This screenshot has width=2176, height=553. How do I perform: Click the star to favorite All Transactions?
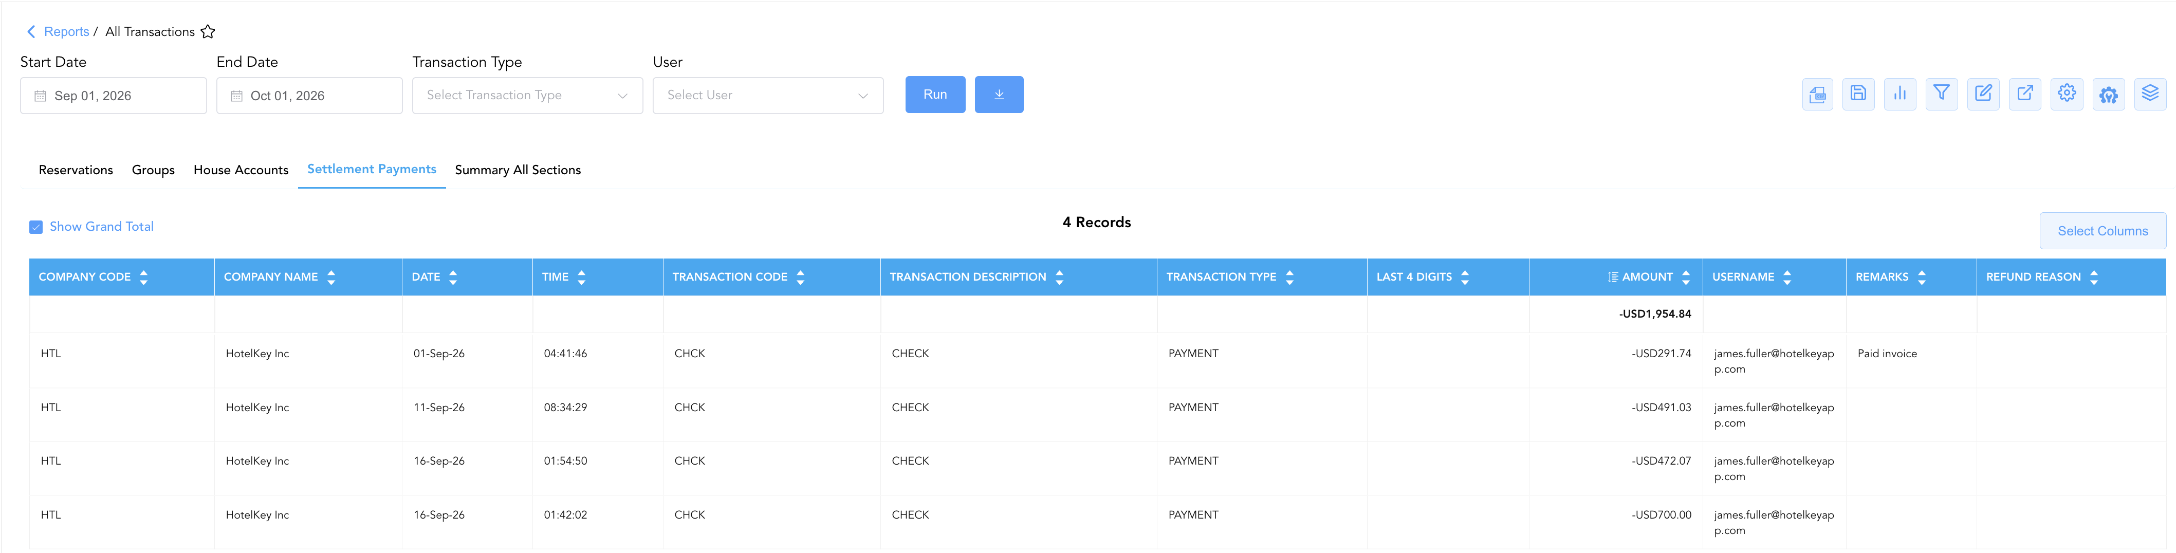[x=208, y=32]
